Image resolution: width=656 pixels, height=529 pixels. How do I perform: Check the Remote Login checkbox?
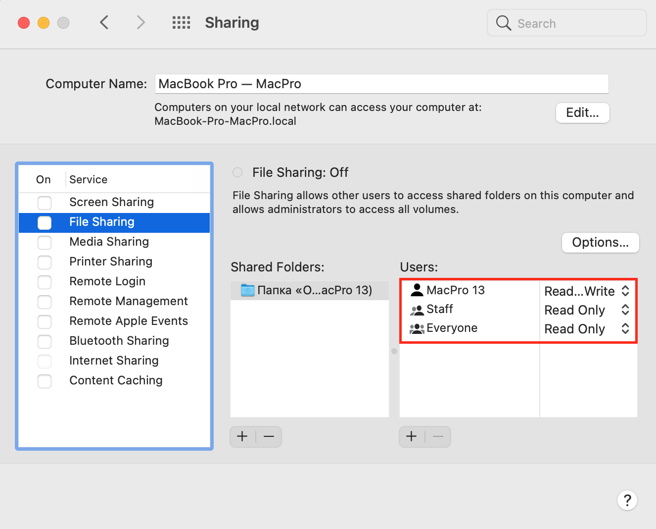[45, 282]
